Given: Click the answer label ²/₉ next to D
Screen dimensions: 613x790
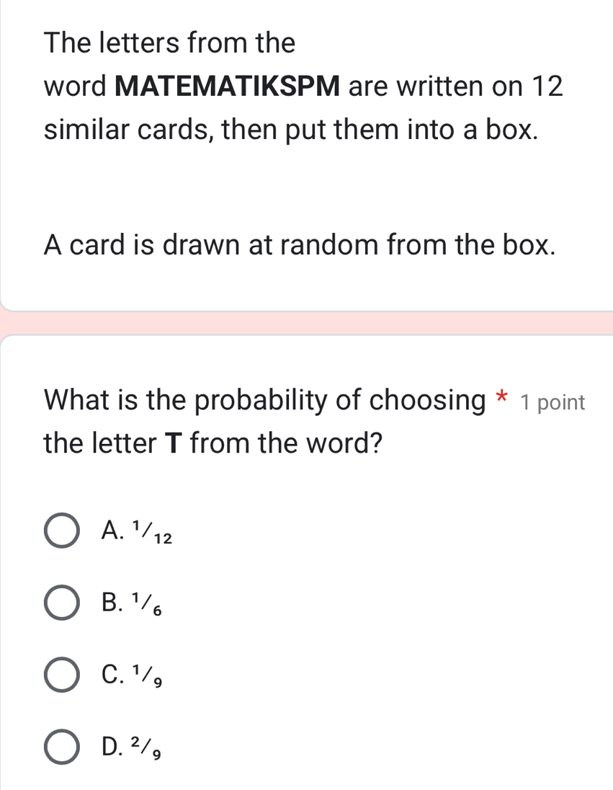Looking at the screenshot, I should pyautogui.click(x=146, y=748).
